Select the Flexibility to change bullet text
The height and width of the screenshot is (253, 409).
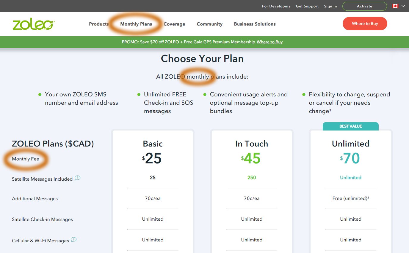[349, 103]
